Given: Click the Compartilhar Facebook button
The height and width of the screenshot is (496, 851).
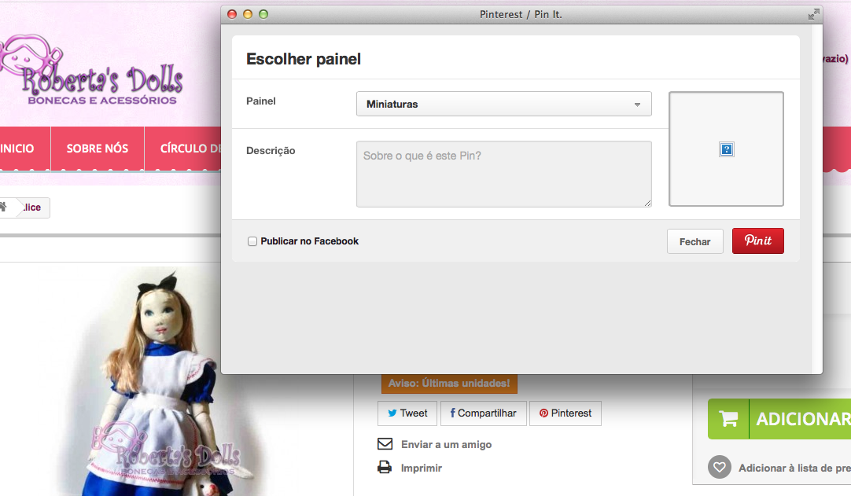Looking at the screenshot, I should 483,413.
